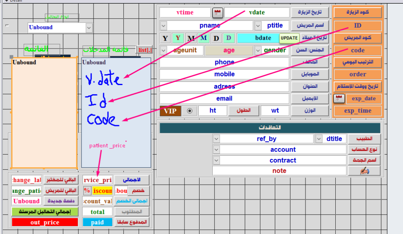
Task: Click the mobile text box
Action: (224, 74)
